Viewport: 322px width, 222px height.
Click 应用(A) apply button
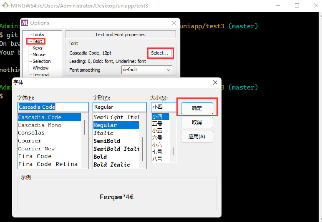(x=197, y=137)
